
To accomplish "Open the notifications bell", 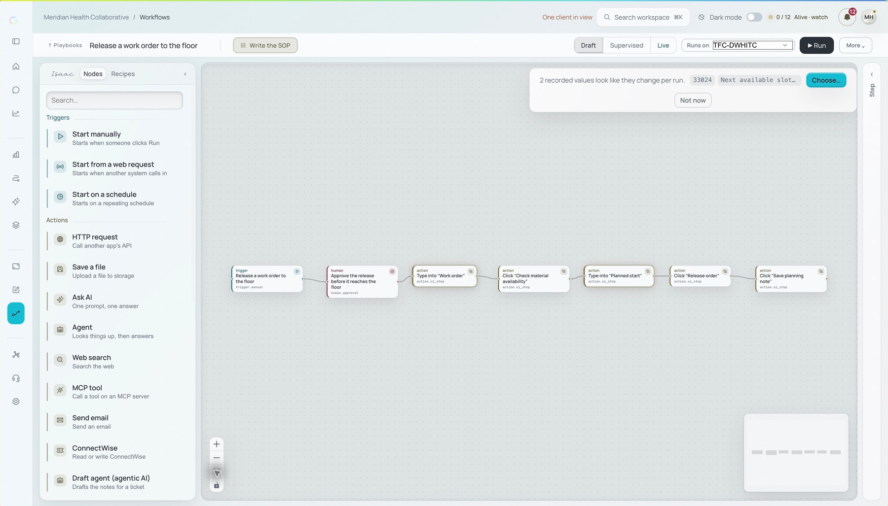I will tap(847, 17).
